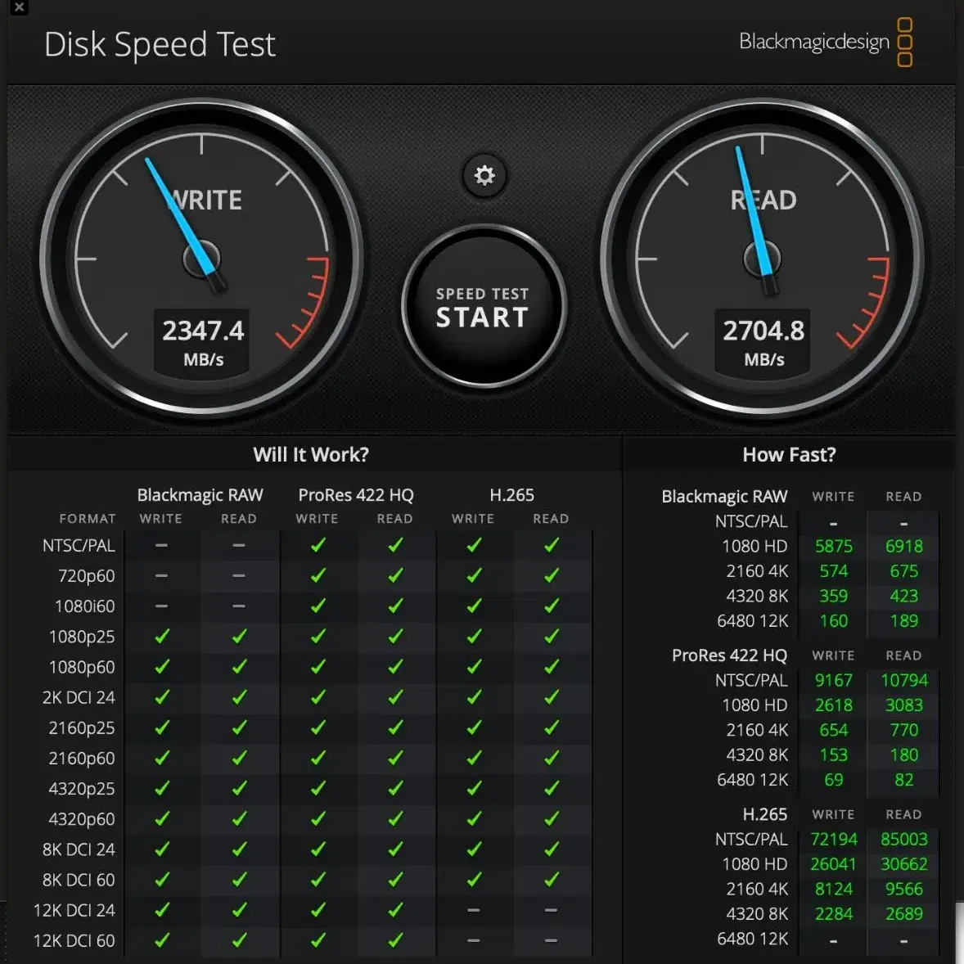The image size is (964, 964).
Task: Click the 2K DCI 24 format row label
Action: click(x=79, y=698)
